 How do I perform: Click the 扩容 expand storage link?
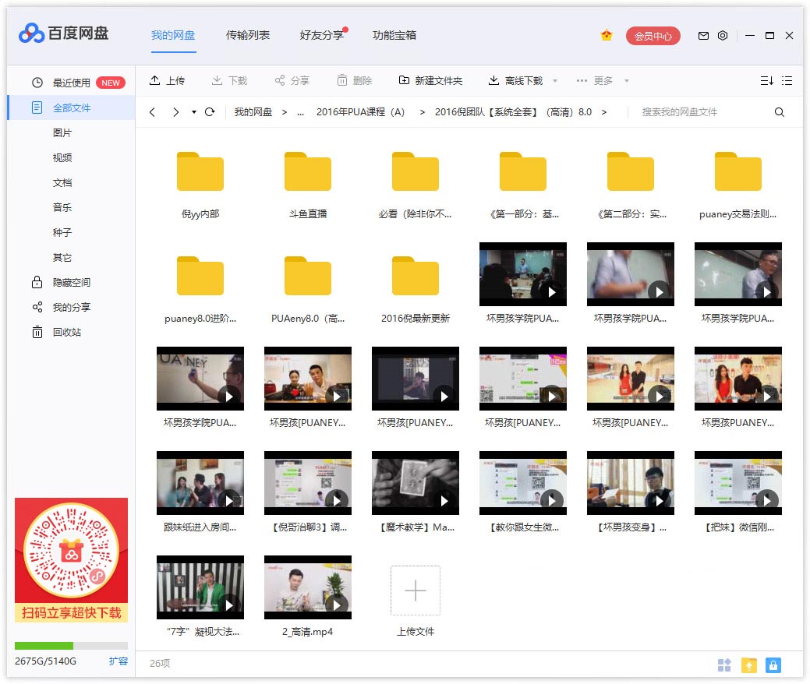pos(118,661)
